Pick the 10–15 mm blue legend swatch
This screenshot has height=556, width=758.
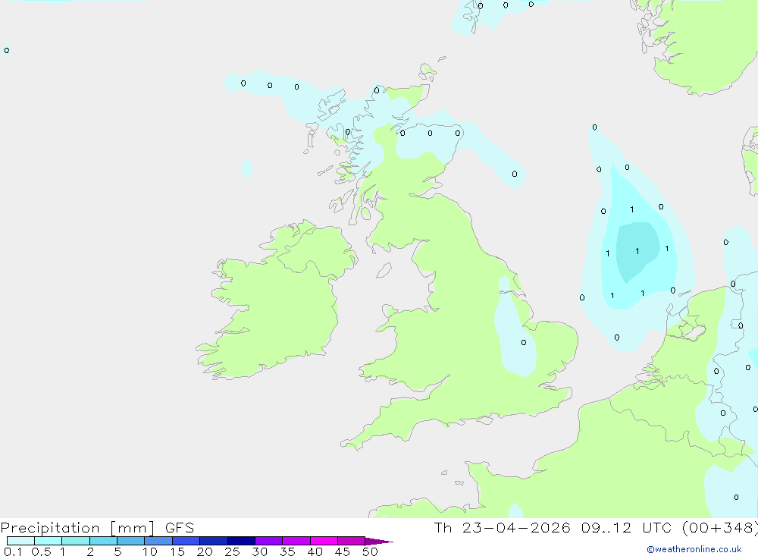click(158, 541)
